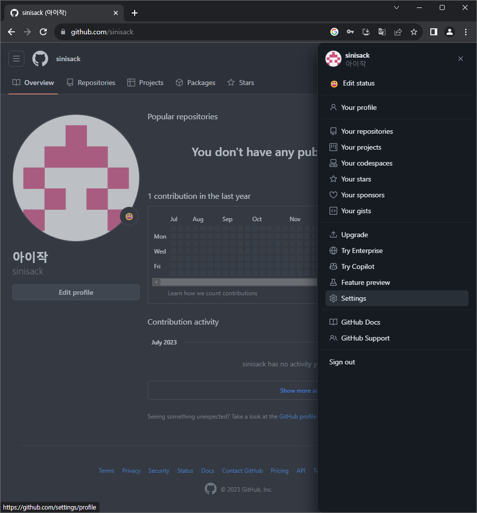The width and height of the screenshot is (477, 513).
Task: Select Try Enterprise
Action: click(397, 251)
